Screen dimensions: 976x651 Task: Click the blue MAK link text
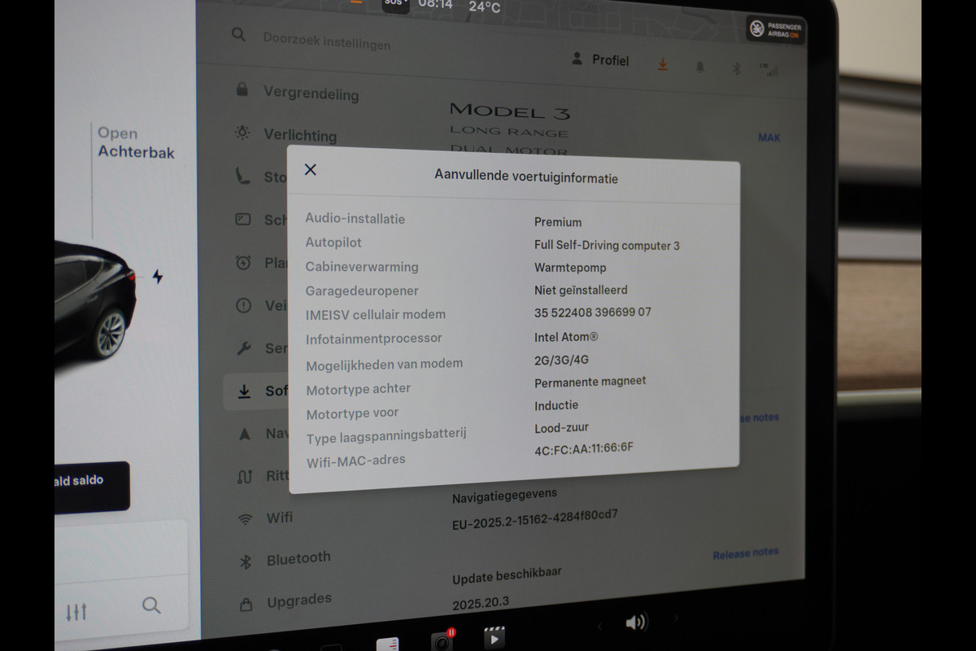tap(769, 137)
